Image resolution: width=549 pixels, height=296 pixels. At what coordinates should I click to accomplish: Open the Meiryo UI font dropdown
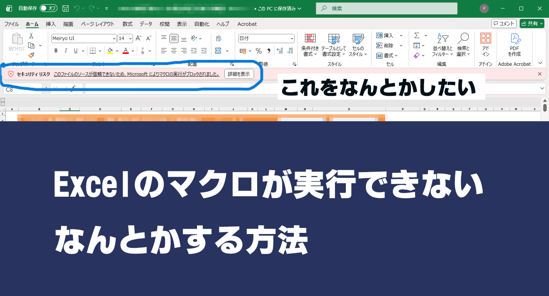[x=114, y=38]
